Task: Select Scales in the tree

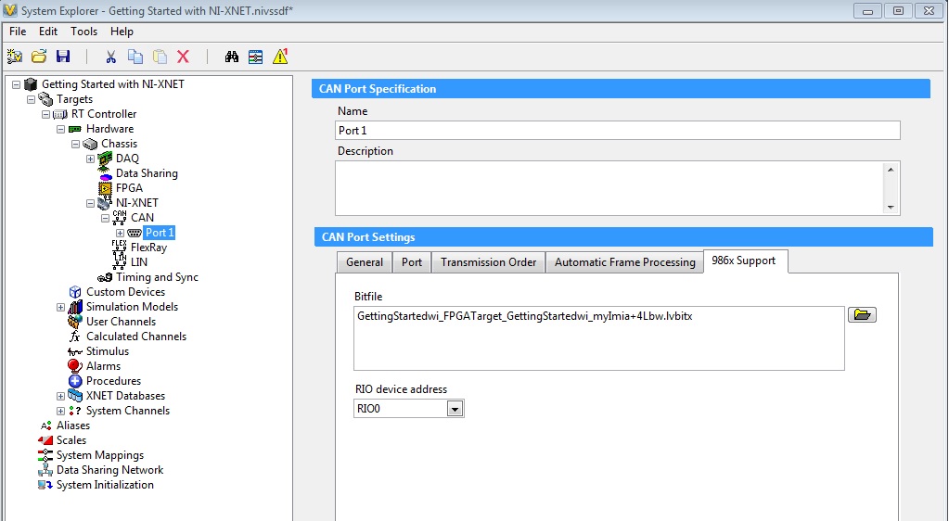Action: tap(71, 440)
